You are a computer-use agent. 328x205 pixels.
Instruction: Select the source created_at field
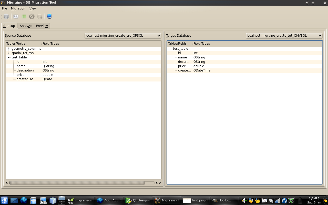(x=25, y=79)
